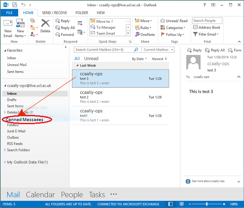
Task: Collapse the Favorites section
Action: click(5, 51)
